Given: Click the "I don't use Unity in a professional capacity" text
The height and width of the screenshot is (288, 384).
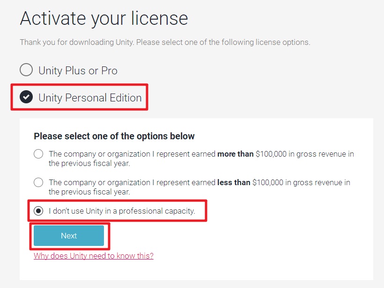Looking at the screenshot, I should click(122, 211).
